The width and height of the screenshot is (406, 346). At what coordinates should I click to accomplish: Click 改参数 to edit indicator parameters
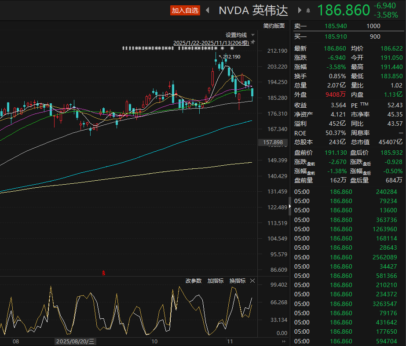click(x=194, y=281)
